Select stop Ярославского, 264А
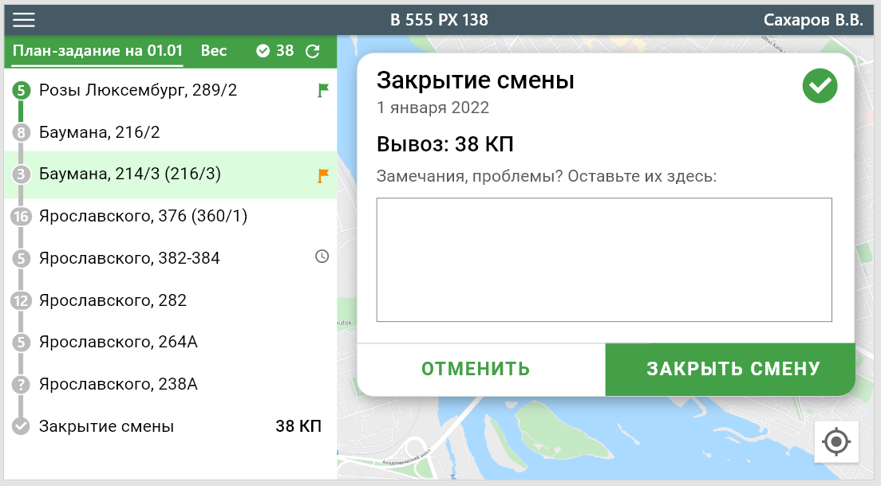The height and width of the screenshot is (486, 881). [118, 343]
